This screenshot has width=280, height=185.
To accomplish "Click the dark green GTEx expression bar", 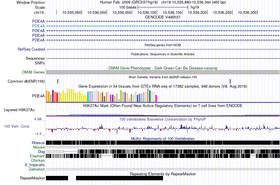I will [x=150, y=96].
